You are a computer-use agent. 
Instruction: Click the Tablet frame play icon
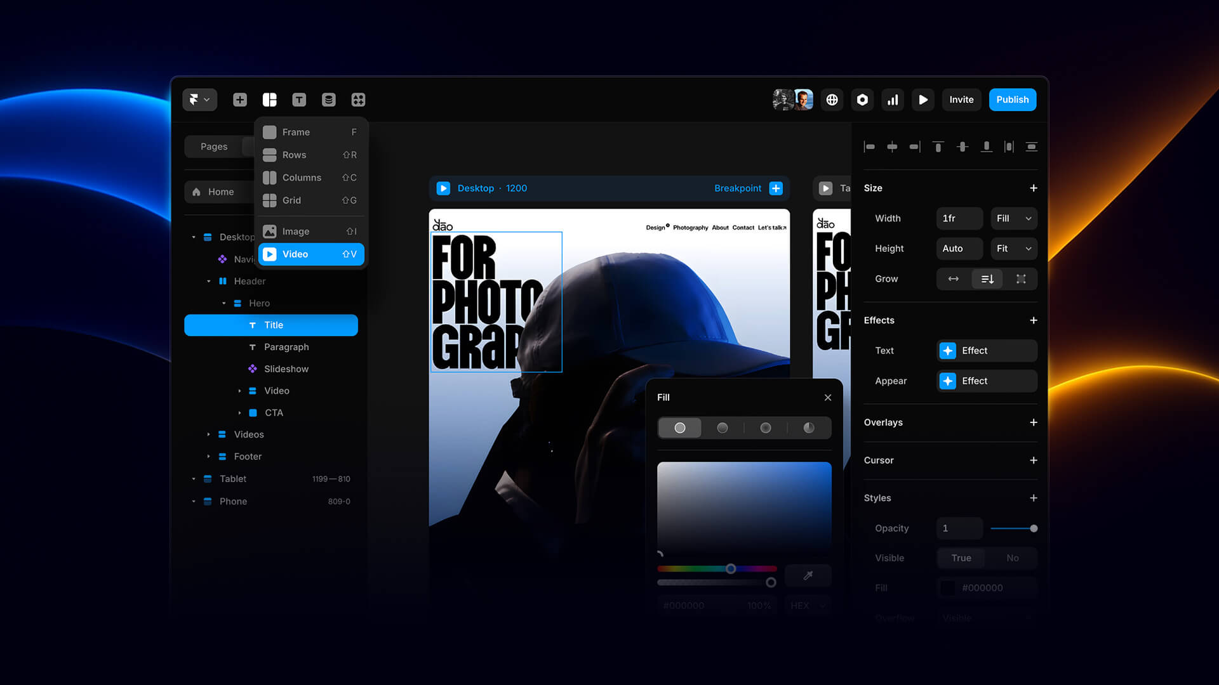point(825,188)
